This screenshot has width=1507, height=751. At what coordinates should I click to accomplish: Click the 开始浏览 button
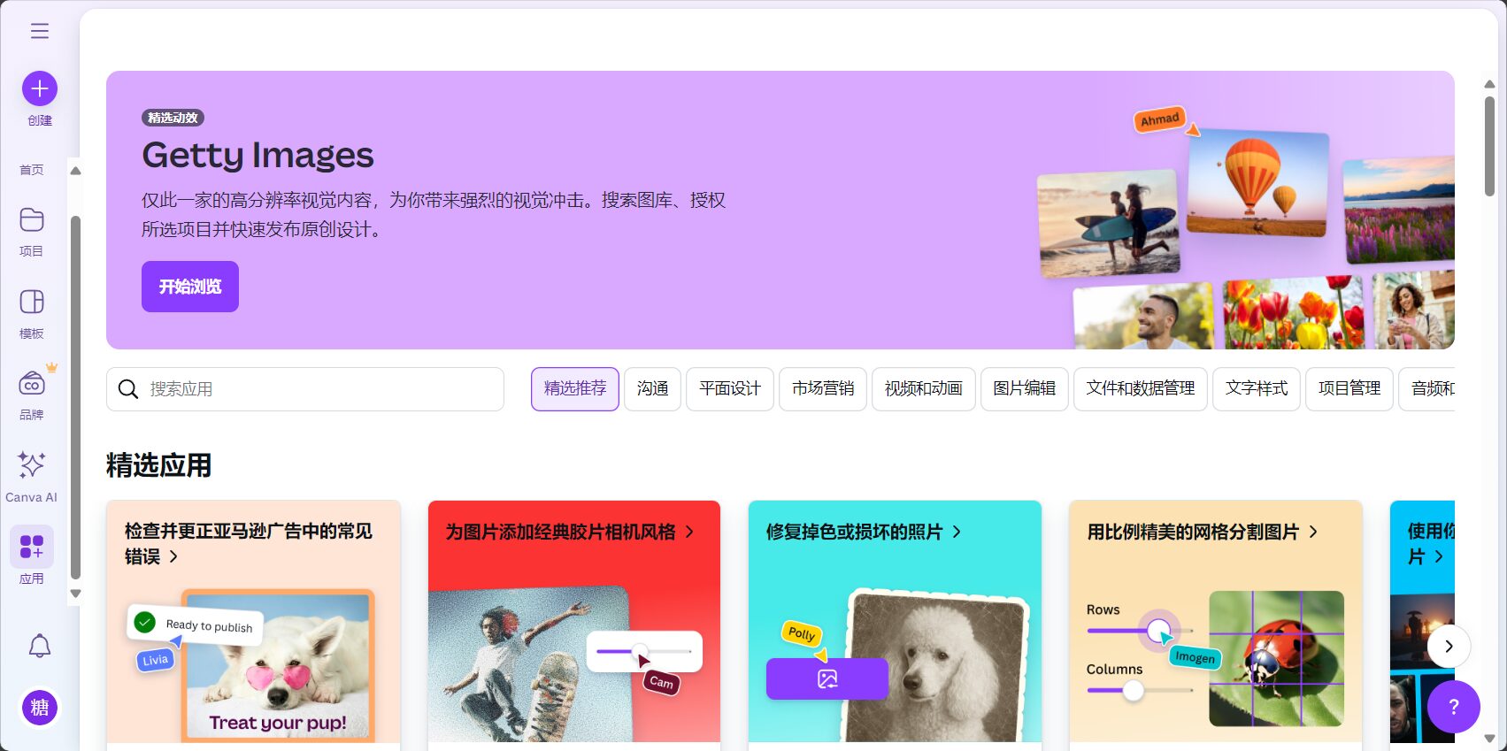coord(190,287)
